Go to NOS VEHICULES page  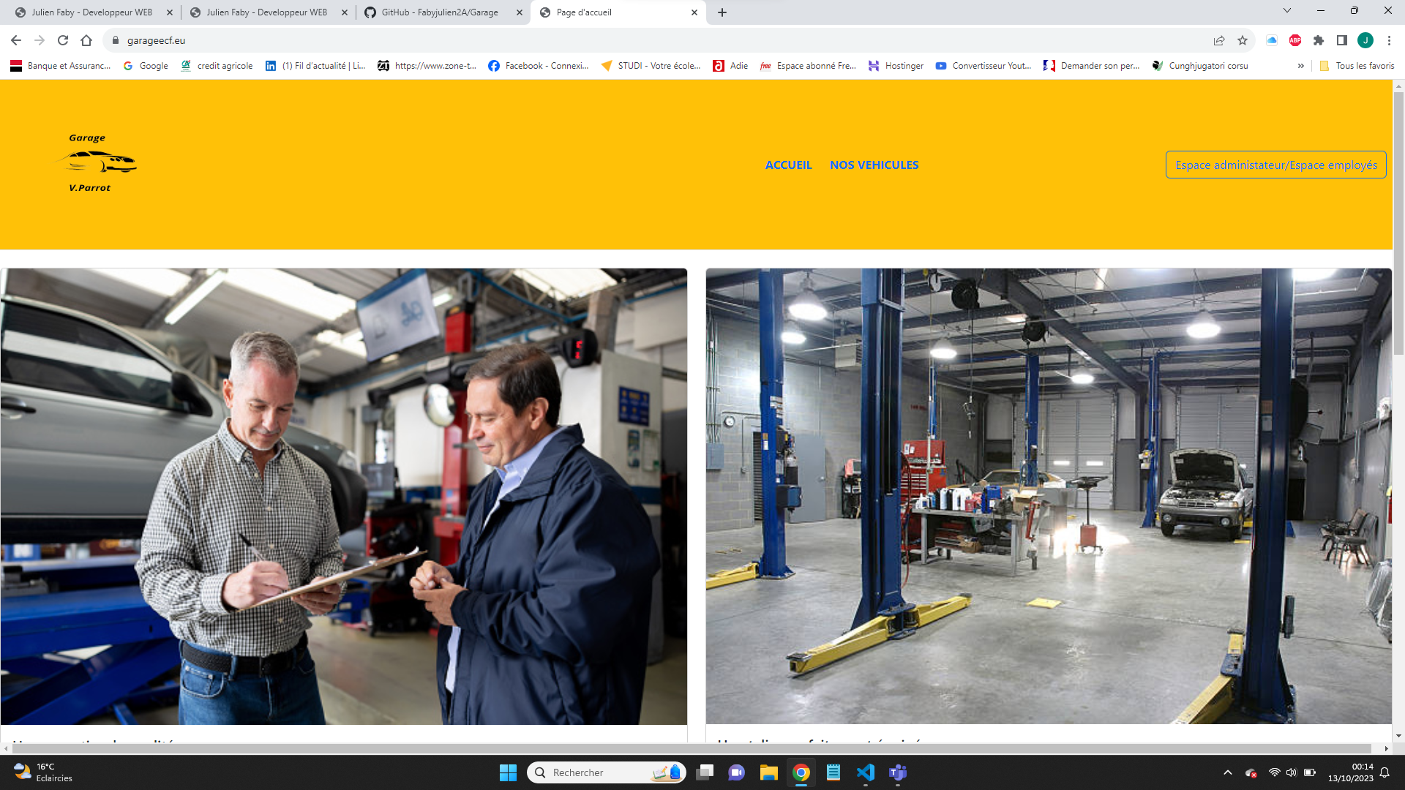click(x=874, y=165)
